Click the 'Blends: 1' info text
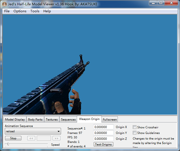 pyautogui.click(x=73, y=142)
